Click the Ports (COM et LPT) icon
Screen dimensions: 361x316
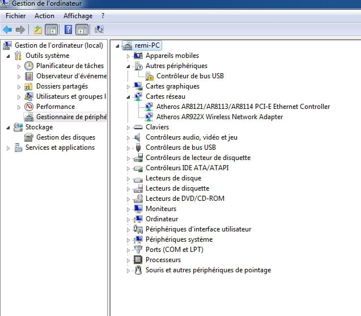point(138,250)
